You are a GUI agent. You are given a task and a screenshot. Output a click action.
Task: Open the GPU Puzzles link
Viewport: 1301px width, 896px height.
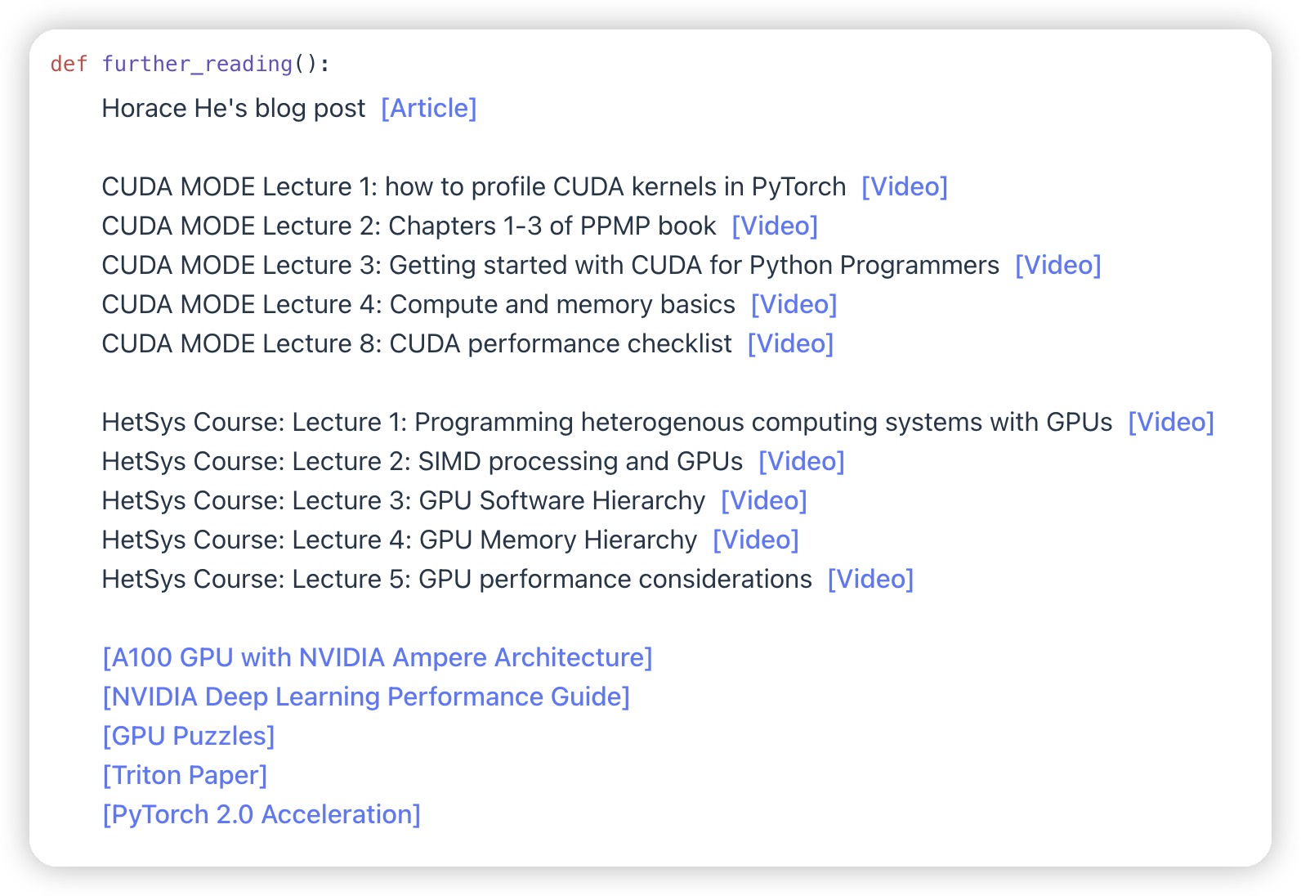click(188, 736)
